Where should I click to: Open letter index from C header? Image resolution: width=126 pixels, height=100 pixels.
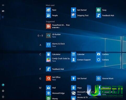coord(40,54)
